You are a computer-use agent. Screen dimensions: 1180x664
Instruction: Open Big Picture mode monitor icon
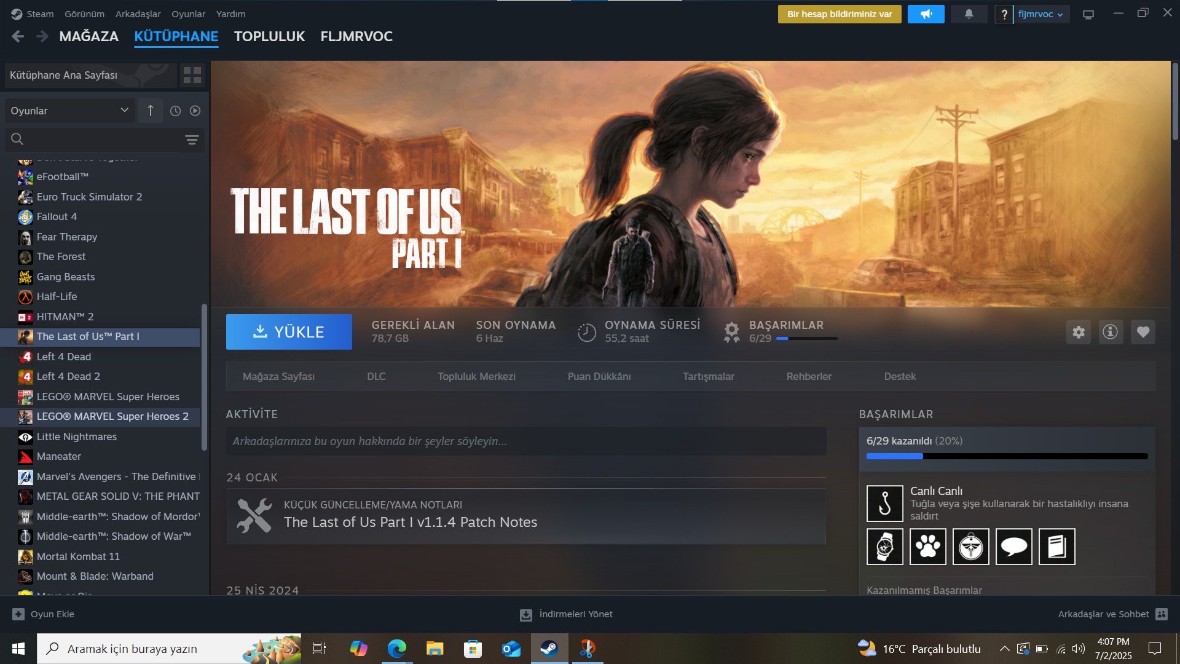click(1088, 14)
